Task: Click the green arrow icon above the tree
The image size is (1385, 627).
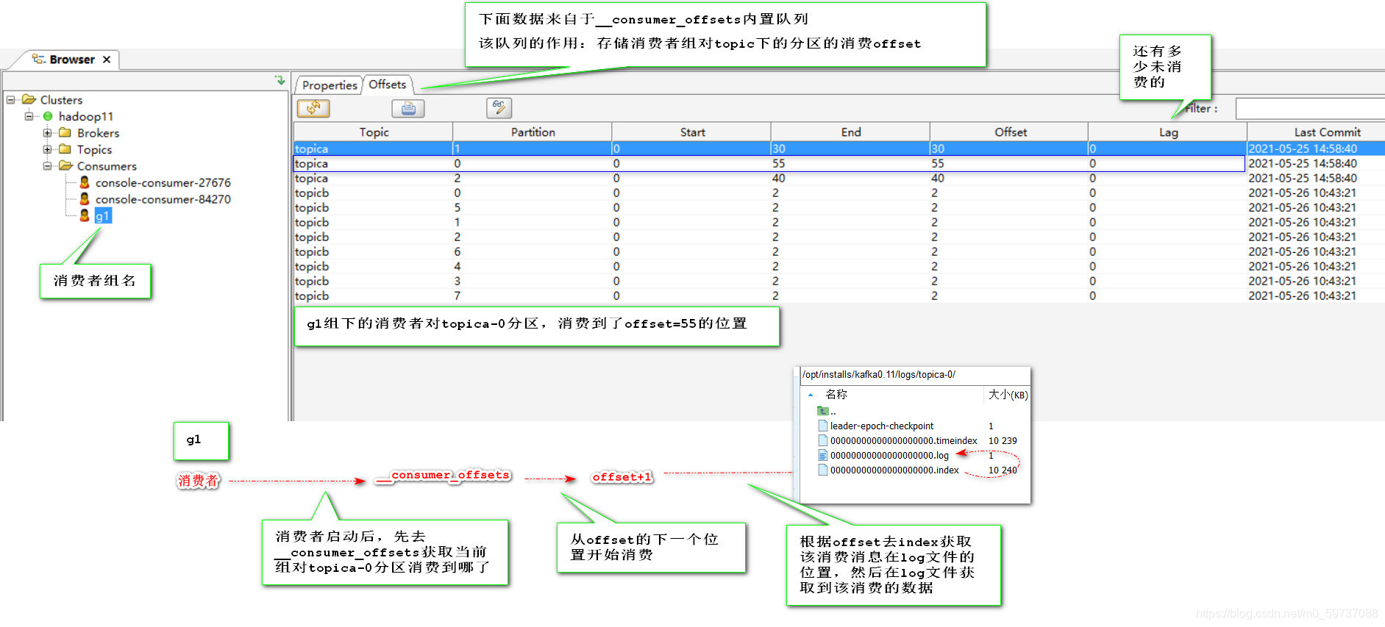Action: point(280,80)
